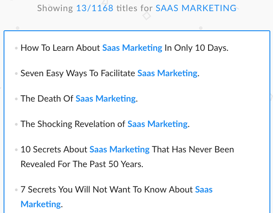Open Saas Marketing link in '10 Days' title
The image size is (273, 213).
coord(132,48)
